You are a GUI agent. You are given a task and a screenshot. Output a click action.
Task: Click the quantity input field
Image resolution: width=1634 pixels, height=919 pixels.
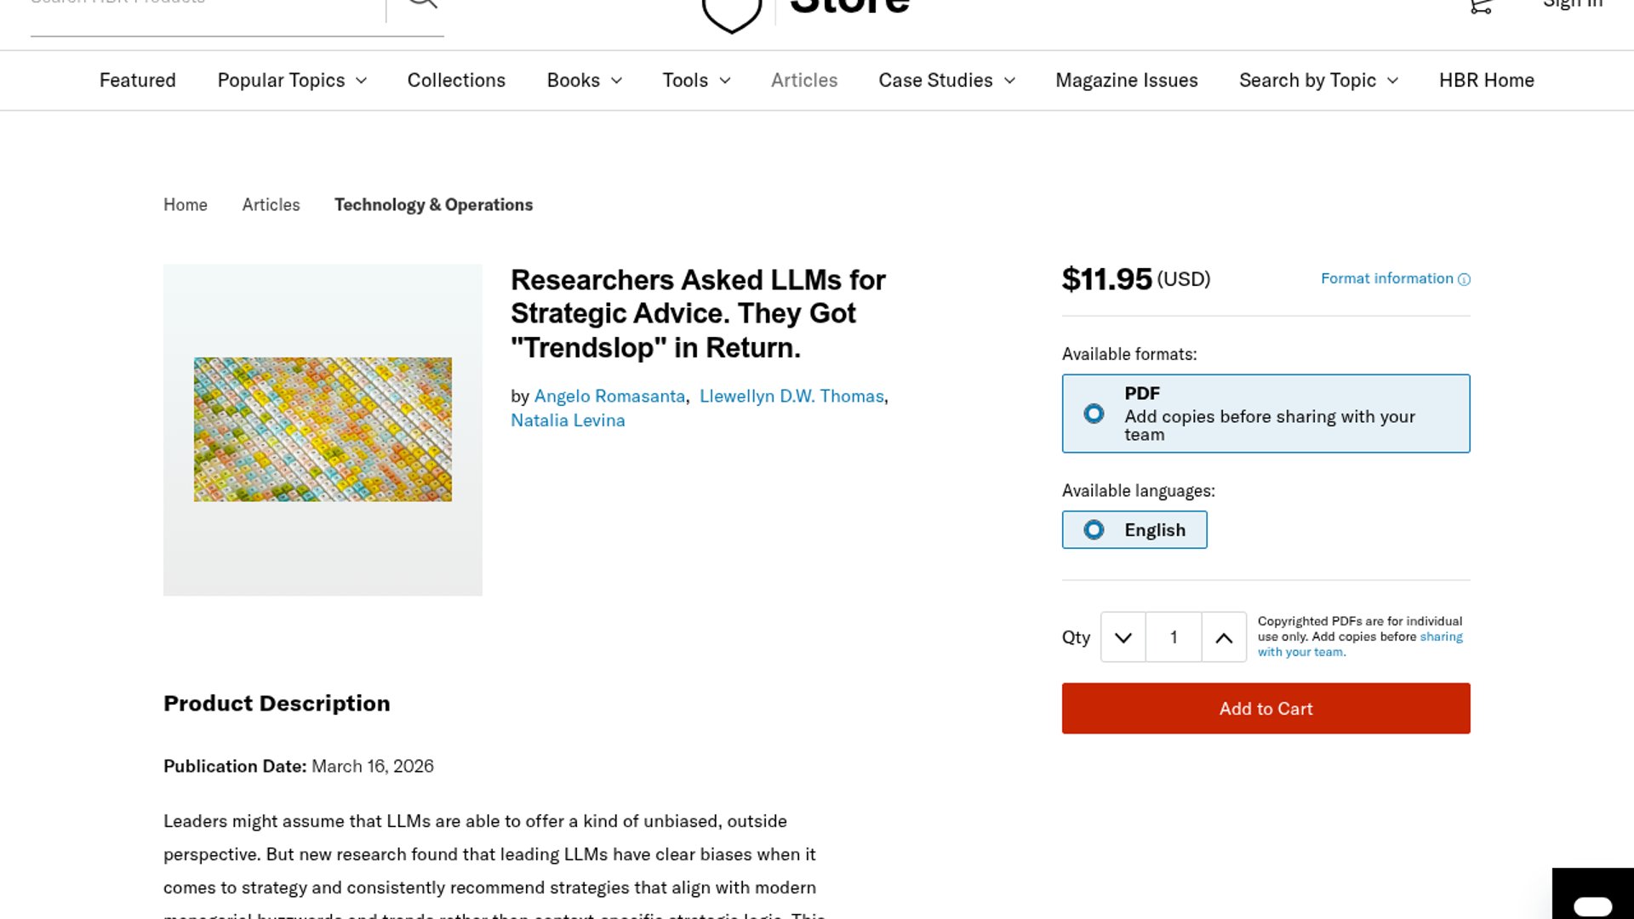click(x=1174, y=637)
